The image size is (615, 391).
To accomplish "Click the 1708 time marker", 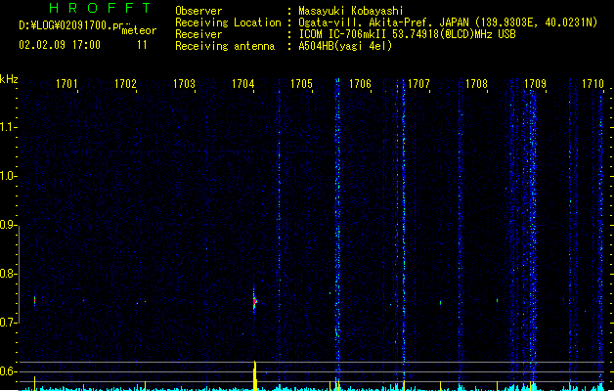I will coord(476,84).
